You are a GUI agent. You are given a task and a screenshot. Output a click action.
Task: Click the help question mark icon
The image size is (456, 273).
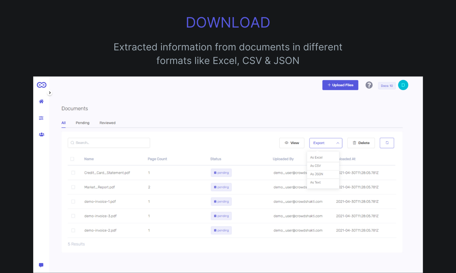(x=369, y=85)
